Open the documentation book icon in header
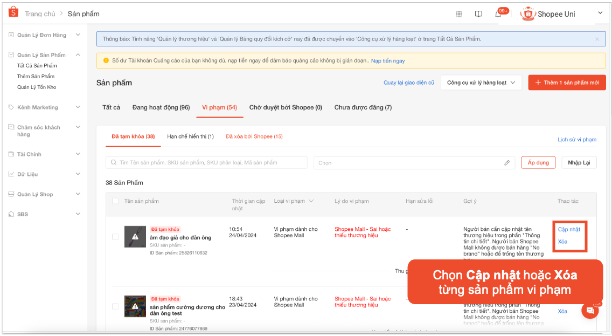 [x=478, y=14]
